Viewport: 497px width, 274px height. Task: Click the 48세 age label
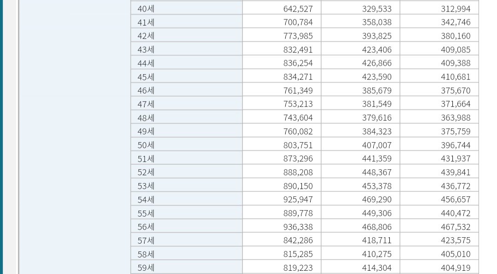point(187,117)
